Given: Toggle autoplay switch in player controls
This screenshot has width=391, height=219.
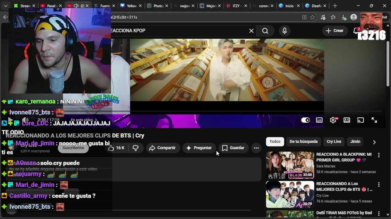Looking at the screenshot, I should (305, 120).
